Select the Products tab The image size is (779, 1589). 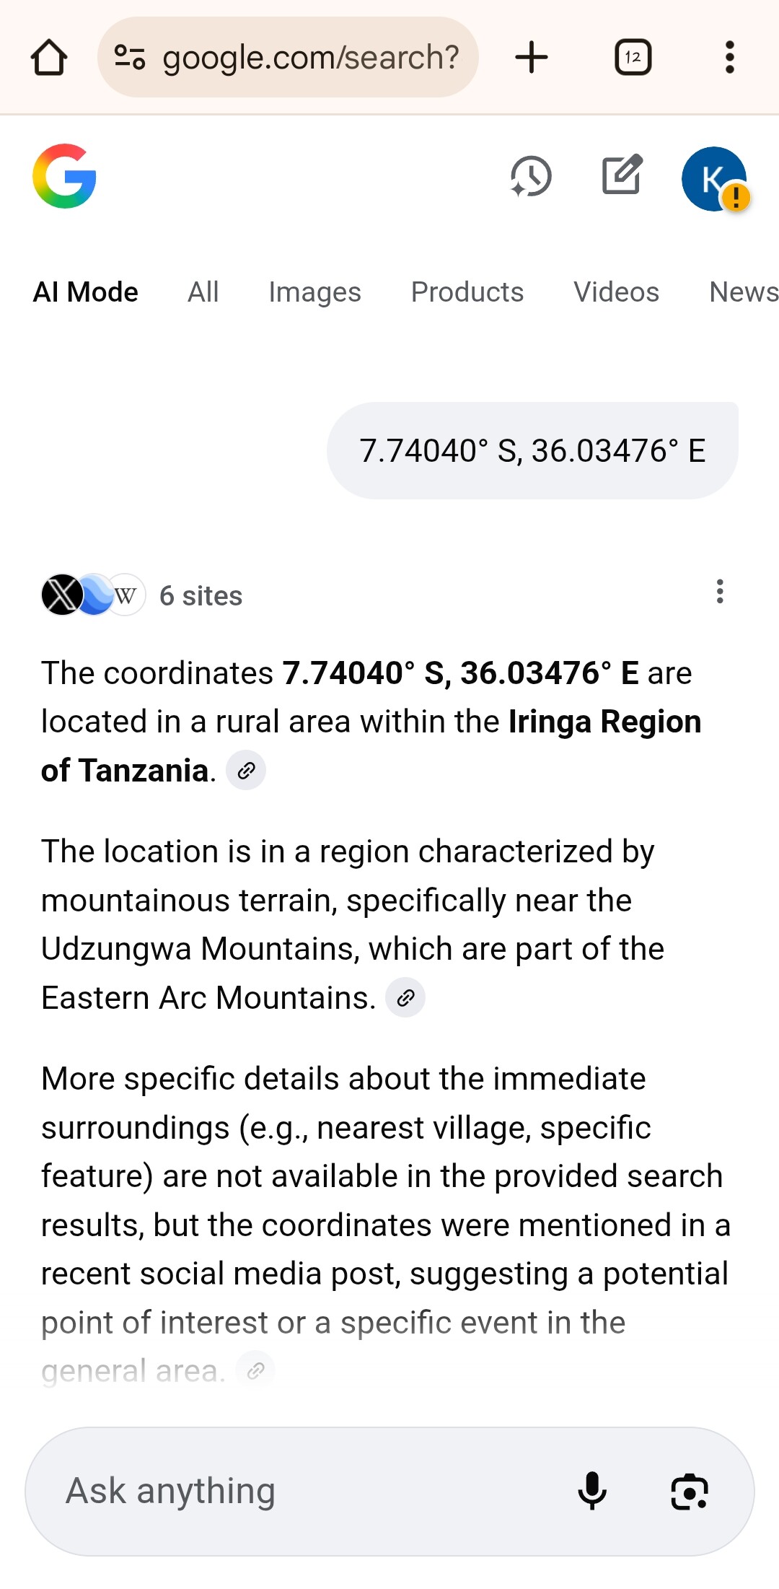tap(467, 292)
